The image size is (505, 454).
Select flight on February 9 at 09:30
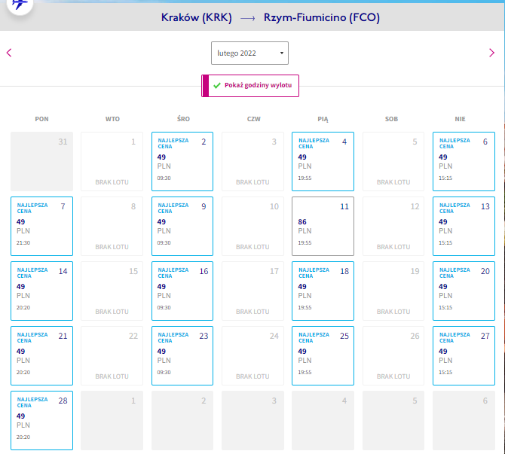(182, 226)
